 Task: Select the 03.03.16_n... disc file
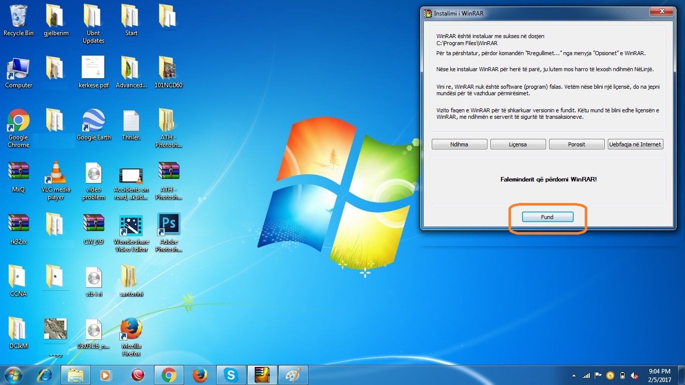94,333
